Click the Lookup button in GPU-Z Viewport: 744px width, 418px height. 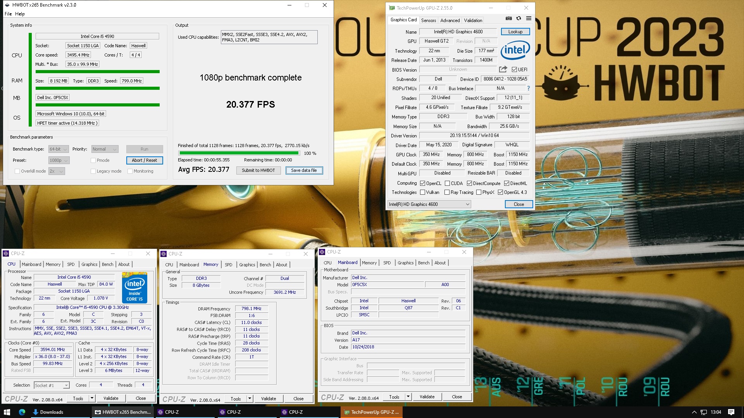point(515,32)
